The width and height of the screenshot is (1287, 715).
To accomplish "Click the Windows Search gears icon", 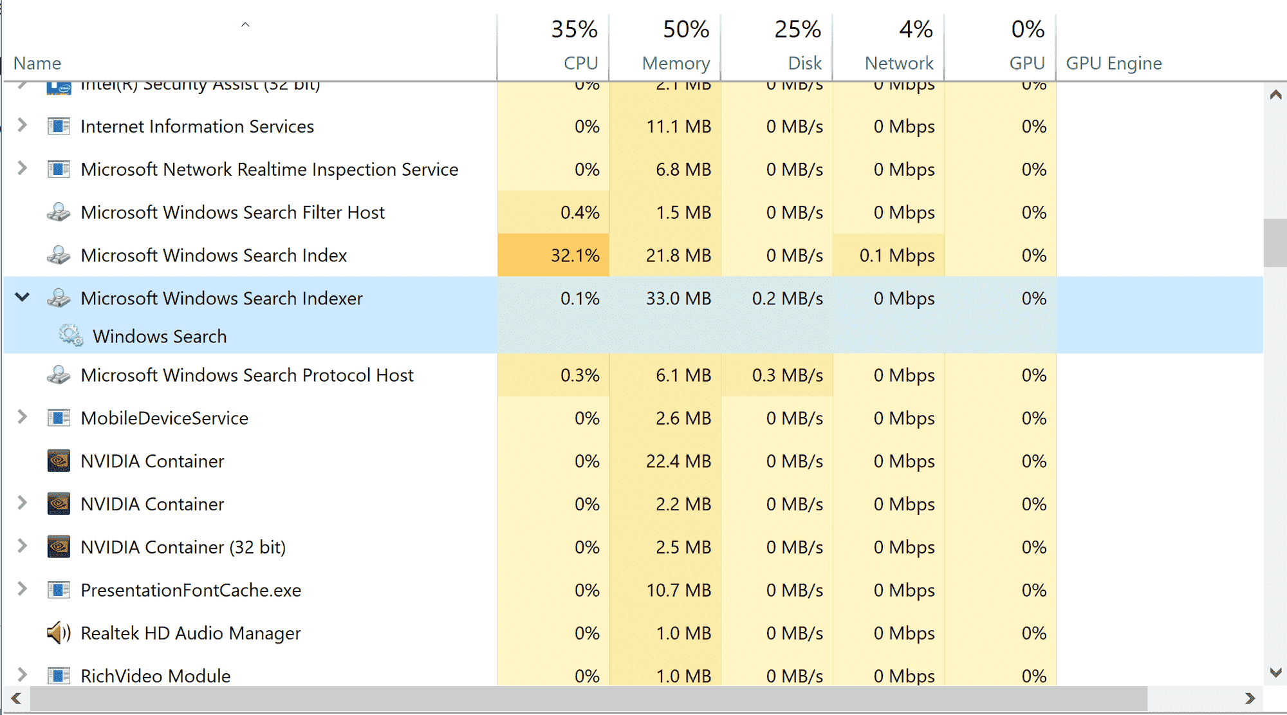I will coord(71,335).
